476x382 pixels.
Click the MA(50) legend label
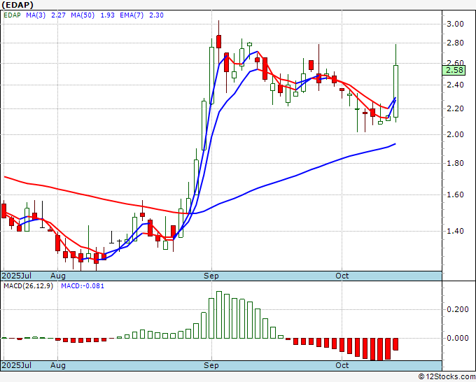[x=83, y=15]
